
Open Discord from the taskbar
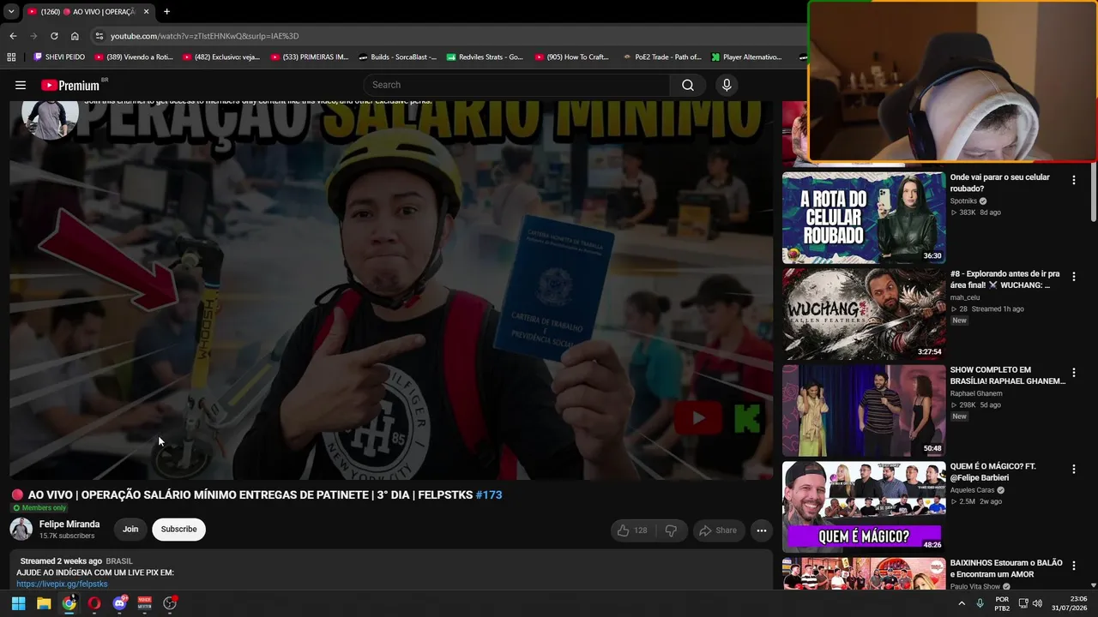[119, 603]
